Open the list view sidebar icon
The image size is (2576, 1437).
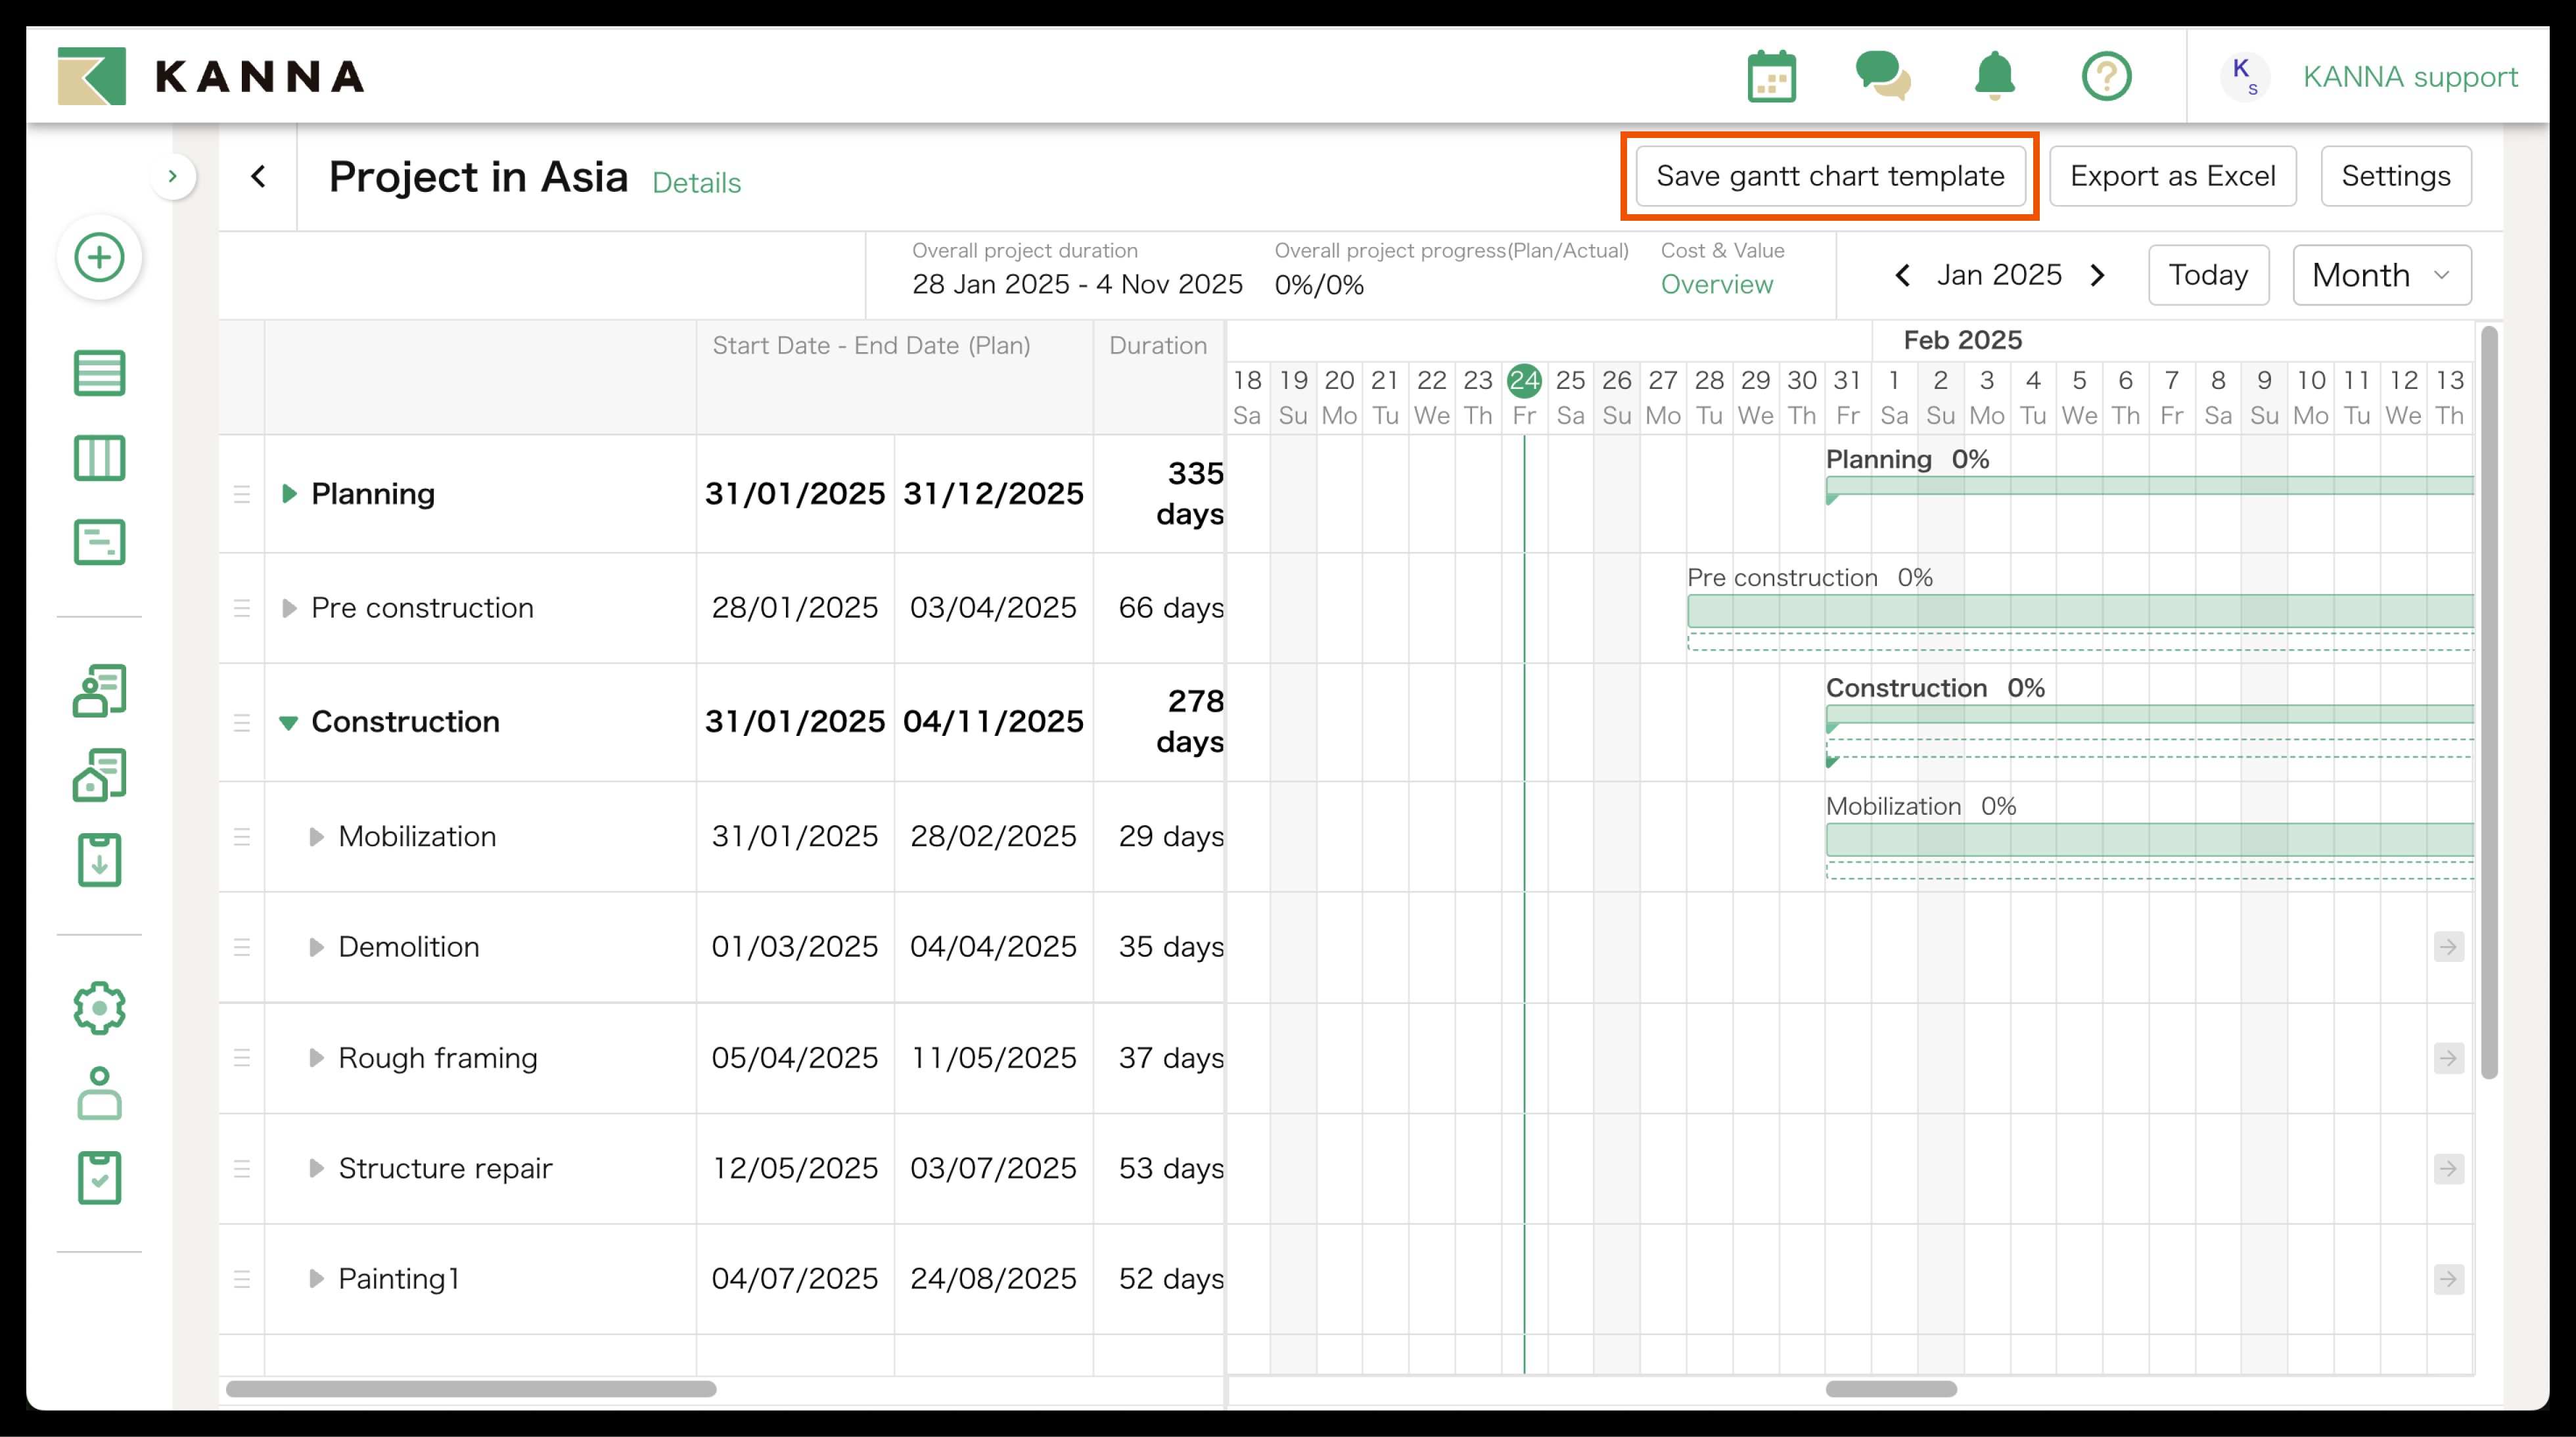(99, 373)
